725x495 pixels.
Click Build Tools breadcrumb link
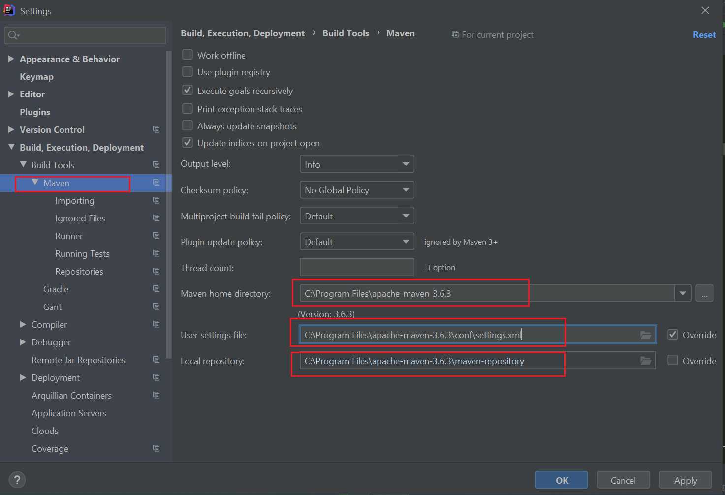(x=346, y=33)
